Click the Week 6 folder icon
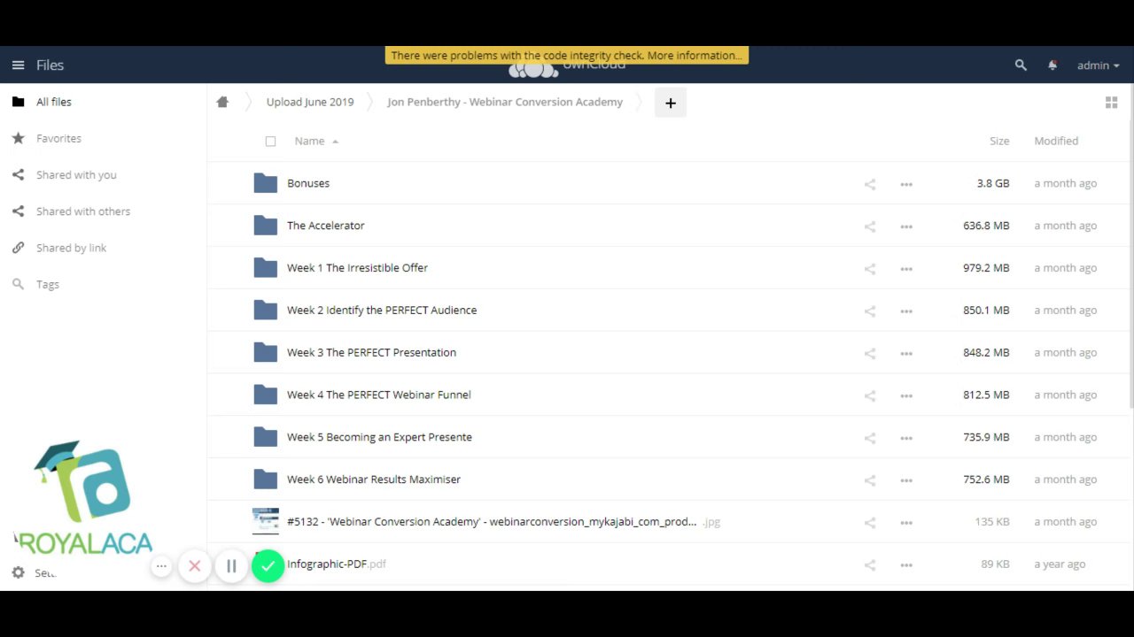Image resolution: width=1134 pixels, height=637 pixels. coord(266,480)
